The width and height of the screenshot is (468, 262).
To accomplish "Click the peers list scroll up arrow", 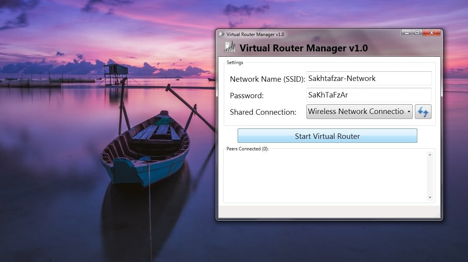I will point(430,155).
